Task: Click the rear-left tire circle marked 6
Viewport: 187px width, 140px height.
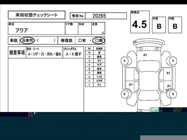Action: click(125, 94)
